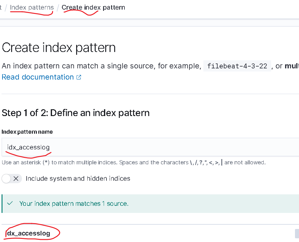Click the Step 1 of 2 heading
Image resolution: width=299 pixels, height=242 pixels.
point(76,113)
